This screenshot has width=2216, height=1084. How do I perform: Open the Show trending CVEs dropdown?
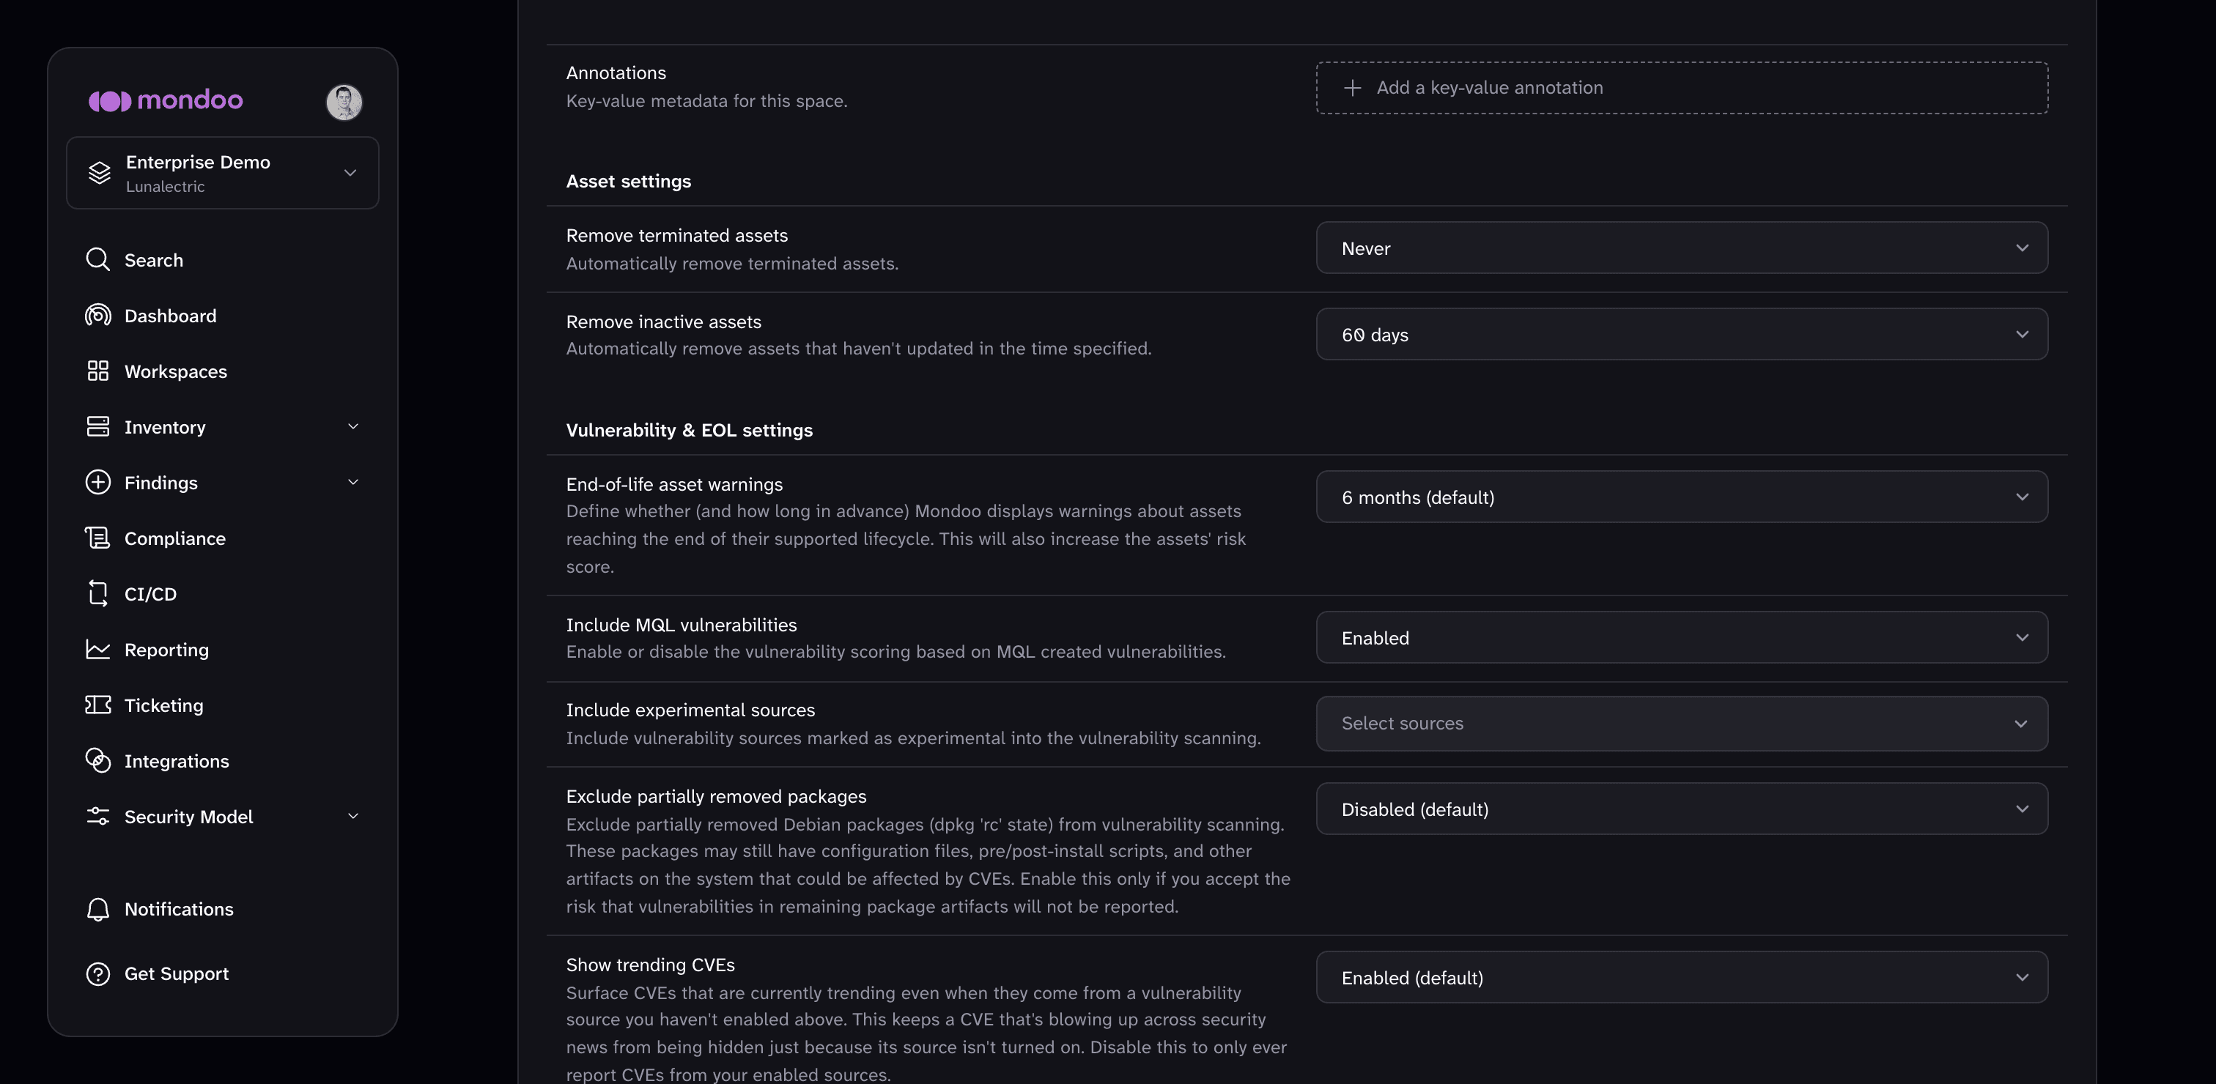pyautogui.click(x=1682, y=977)
